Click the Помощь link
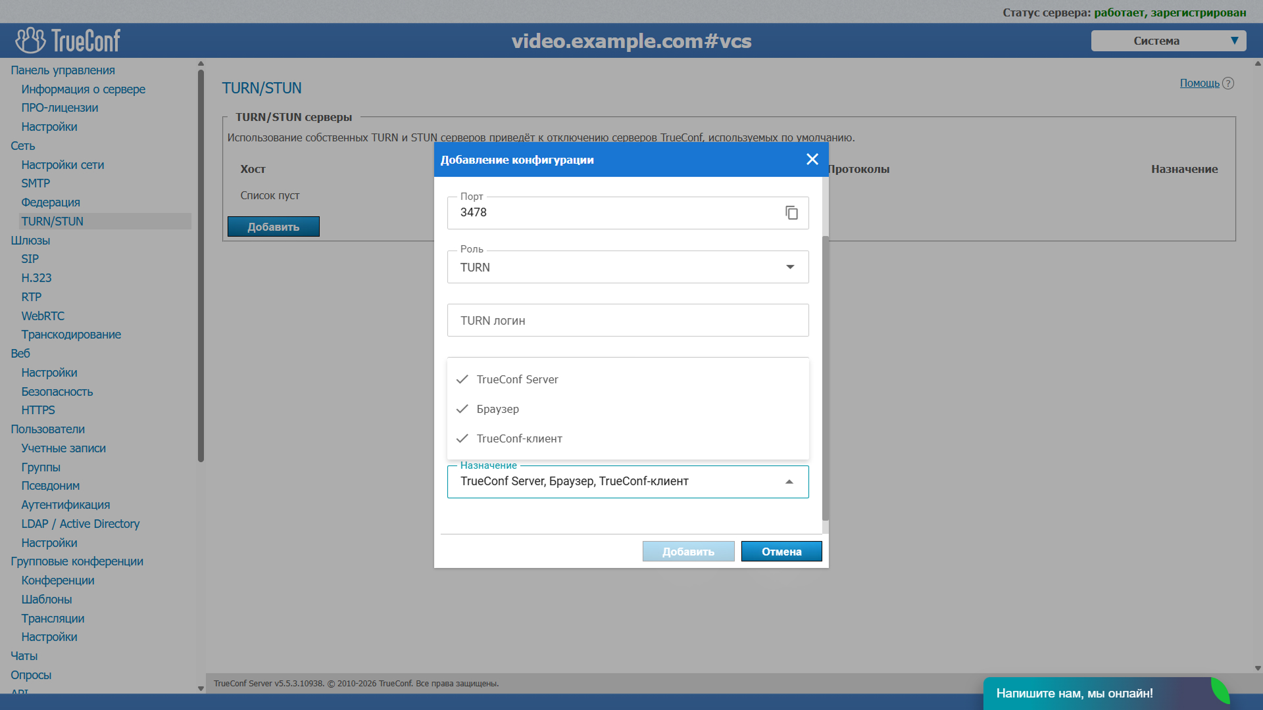This screenshot has width=1263, height=710. point(1199,83)
